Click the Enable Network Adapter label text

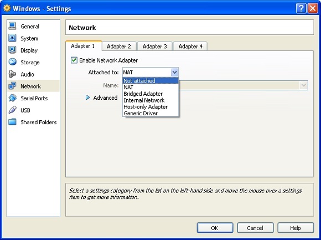coord(108,60)
